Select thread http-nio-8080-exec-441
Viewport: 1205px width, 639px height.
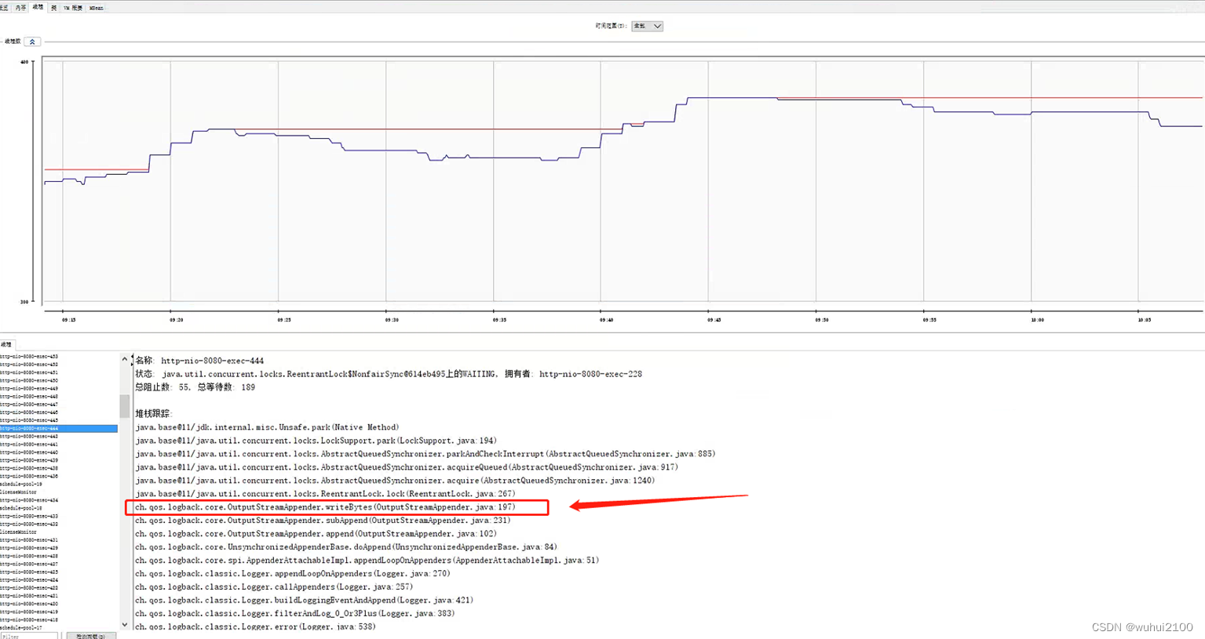(29, 445)
